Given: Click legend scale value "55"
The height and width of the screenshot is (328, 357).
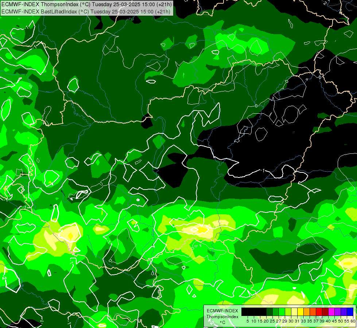Looking at the screenshot, I should (x=347, y=321).
